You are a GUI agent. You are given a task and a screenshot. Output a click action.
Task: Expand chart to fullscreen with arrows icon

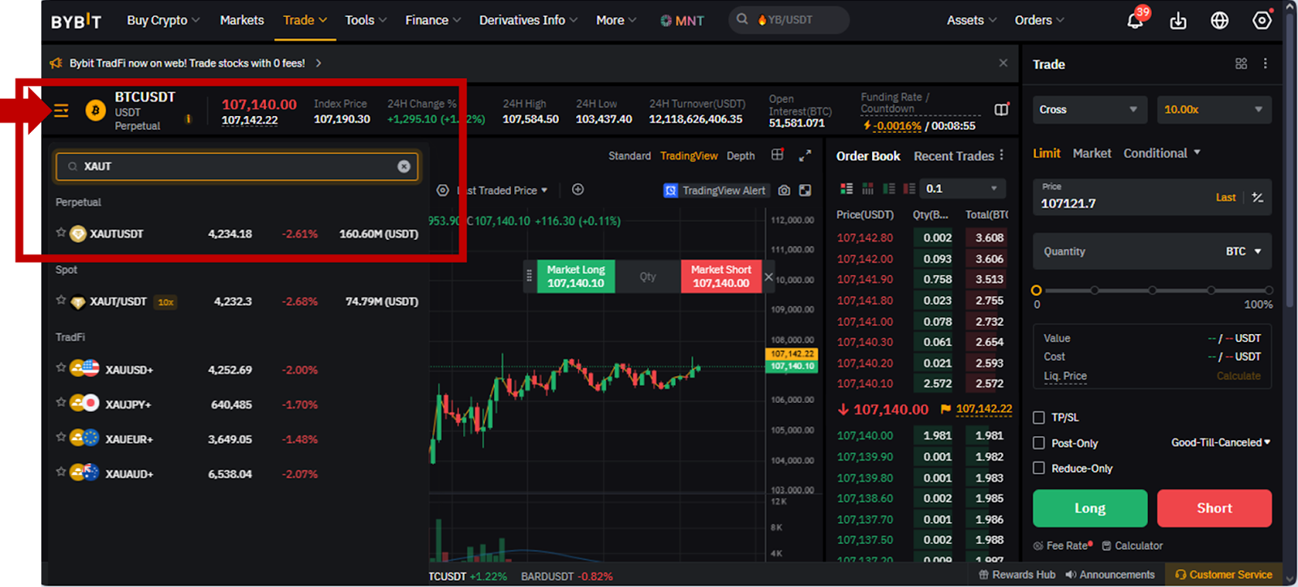[x=805, y=155]
